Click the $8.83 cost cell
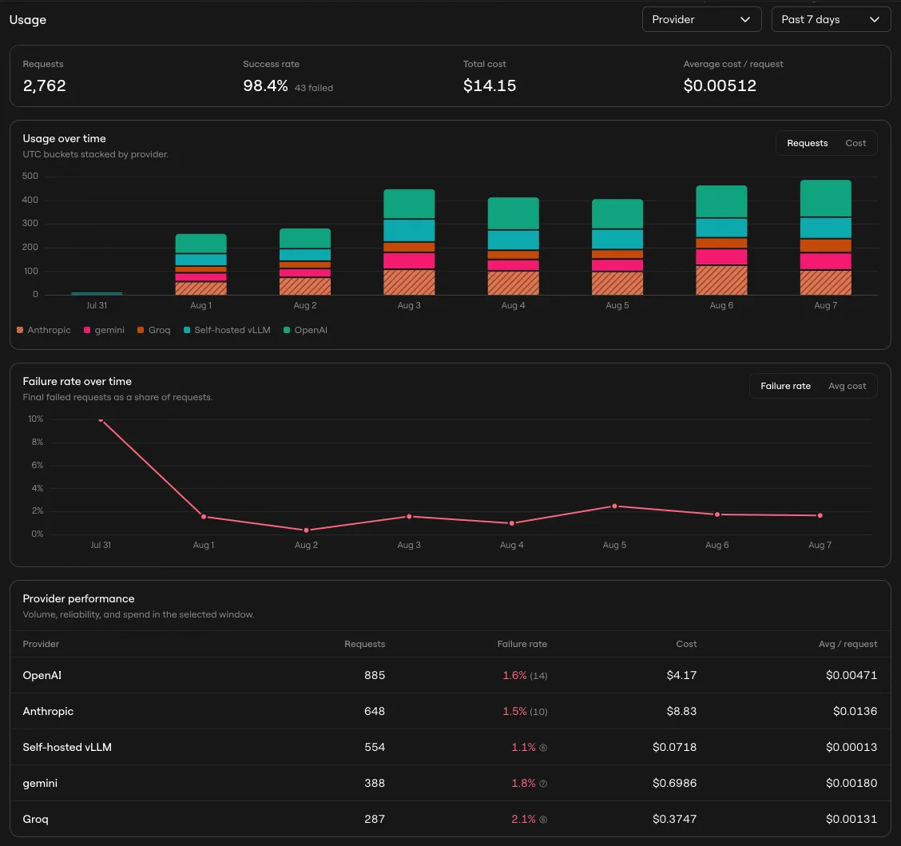 pyautogui.click(x=681, y=712)
